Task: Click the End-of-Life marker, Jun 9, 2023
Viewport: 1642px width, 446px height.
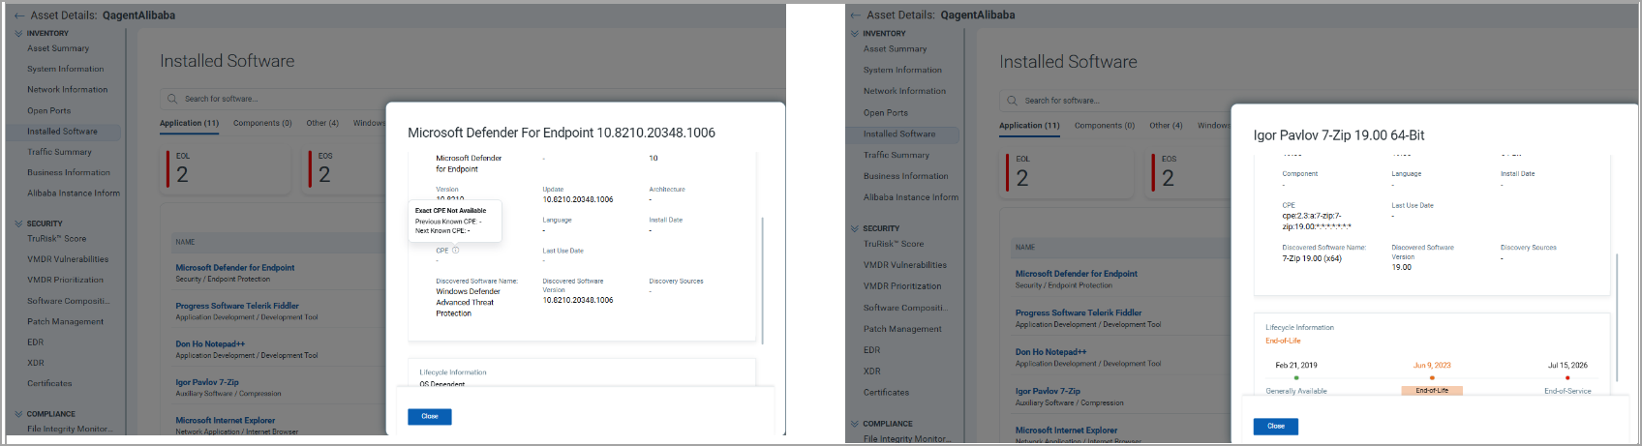Action: [1432, 378]
